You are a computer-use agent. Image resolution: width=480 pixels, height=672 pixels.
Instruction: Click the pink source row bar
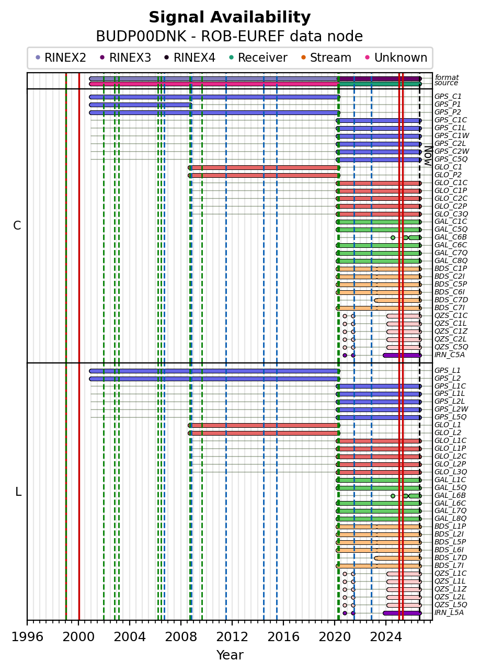[x=214, y=84]
